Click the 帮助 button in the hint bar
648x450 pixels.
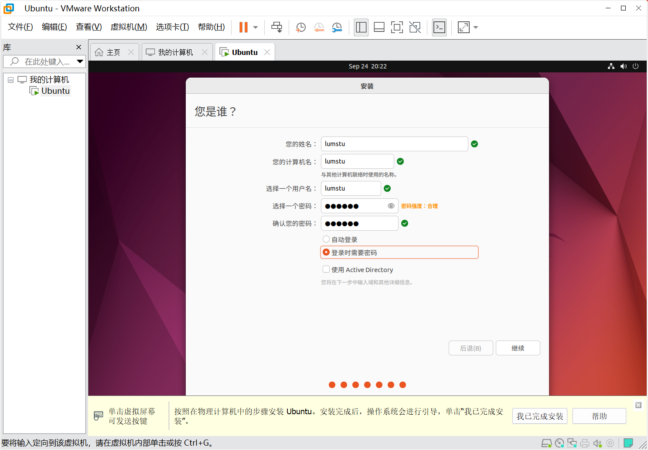pyautogui.click(x=600, y=416)
